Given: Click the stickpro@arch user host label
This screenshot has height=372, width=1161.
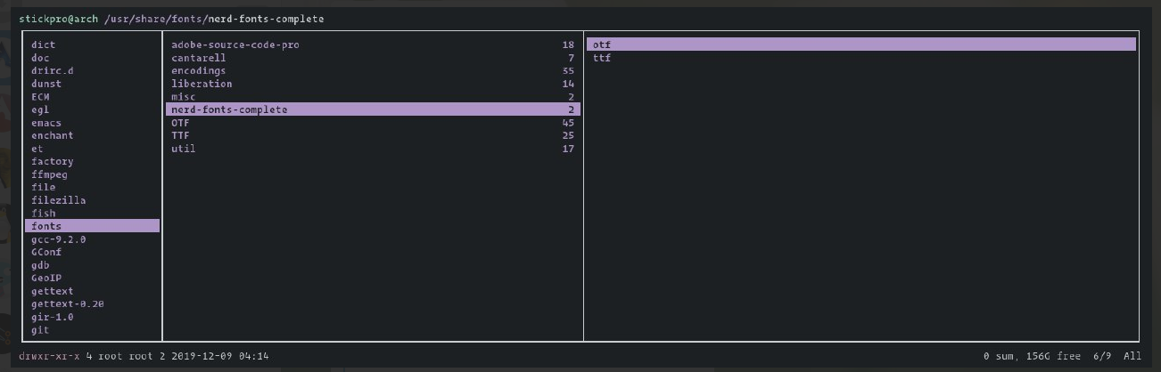Looking at the screenshot, I should pos(59,19).
